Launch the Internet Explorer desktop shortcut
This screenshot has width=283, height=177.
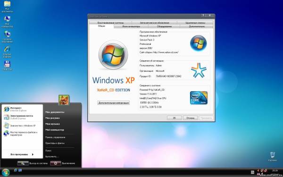(x=7, y=52)
